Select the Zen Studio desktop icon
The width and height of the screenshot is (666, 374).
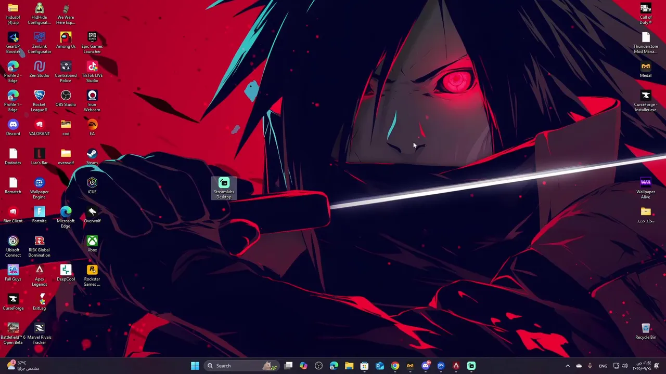40,70
